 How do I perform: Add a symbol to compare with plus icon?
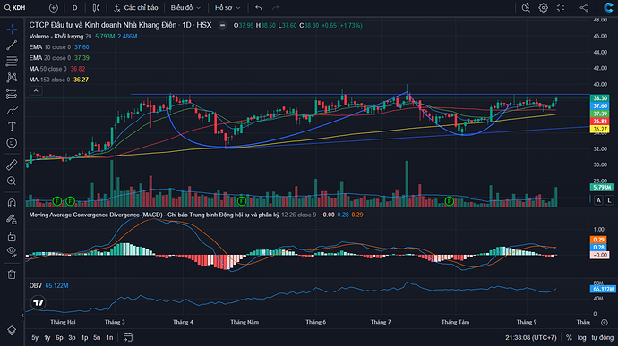(x=53, y=7)
